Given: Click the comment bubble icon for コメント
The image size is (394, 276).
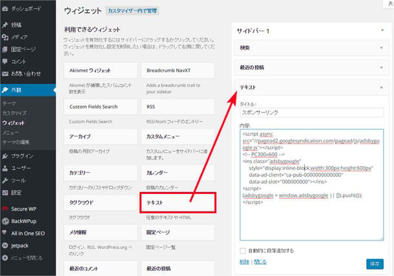Looking at the screenshot, I should (5, 61).
